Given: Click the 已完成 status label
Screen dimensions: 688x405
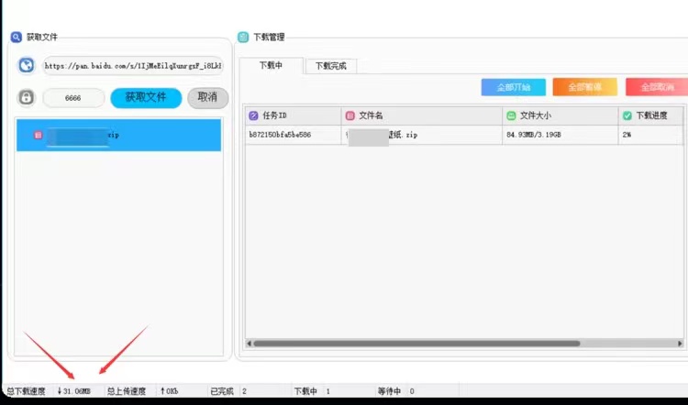Looking at the screenshot, I should click(x=222, y=391).
